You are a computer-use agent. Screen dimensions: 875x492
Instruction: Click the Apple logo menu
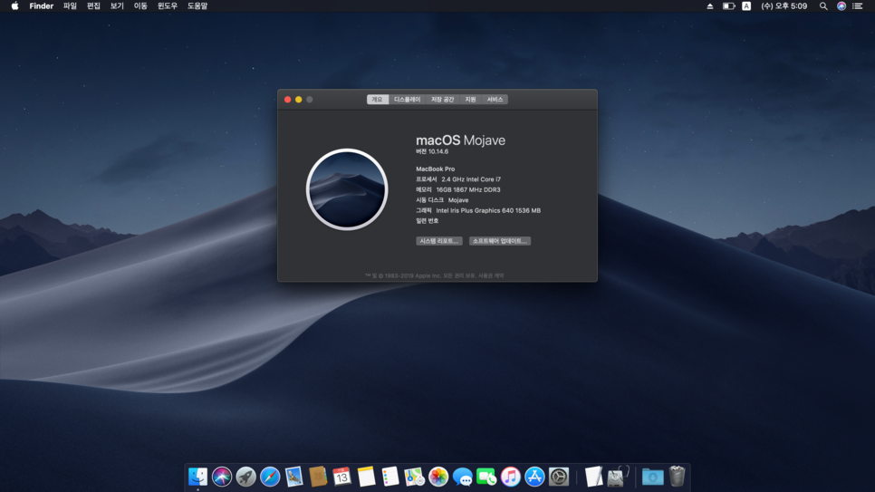click(x=15, y=6)
